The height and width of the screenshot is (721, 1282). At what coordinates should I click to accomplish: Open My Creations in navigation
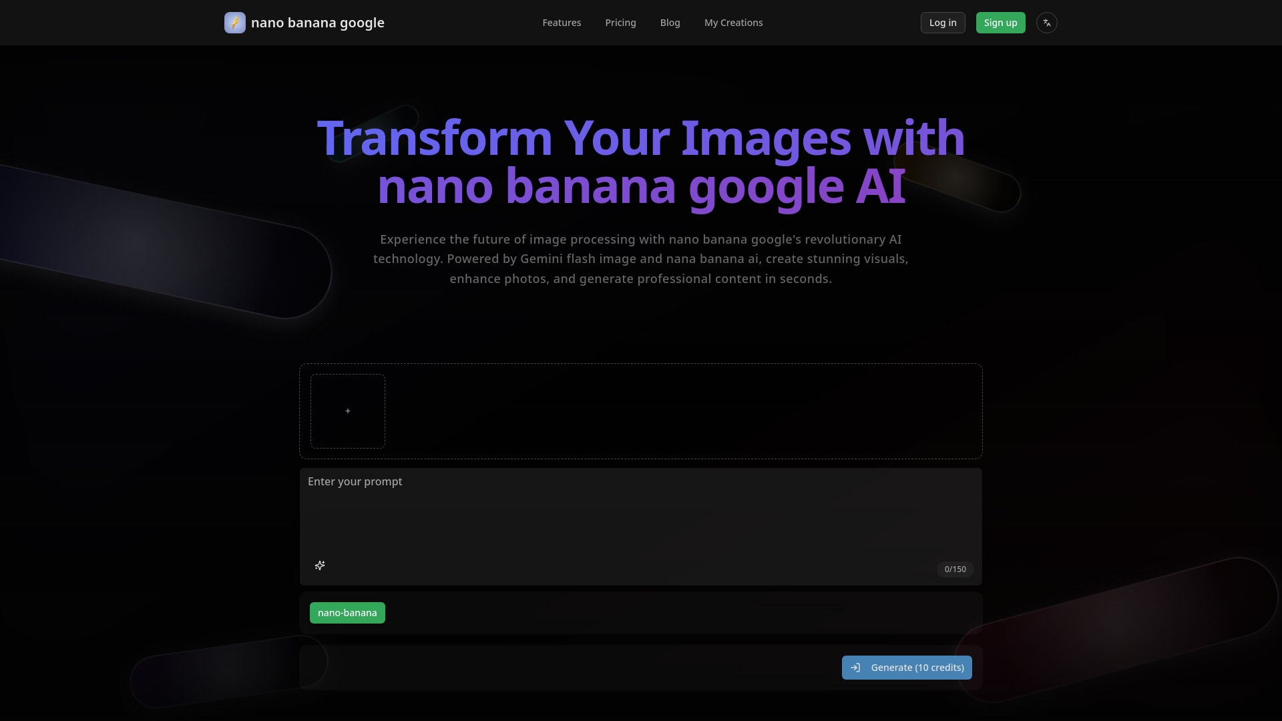733,23
